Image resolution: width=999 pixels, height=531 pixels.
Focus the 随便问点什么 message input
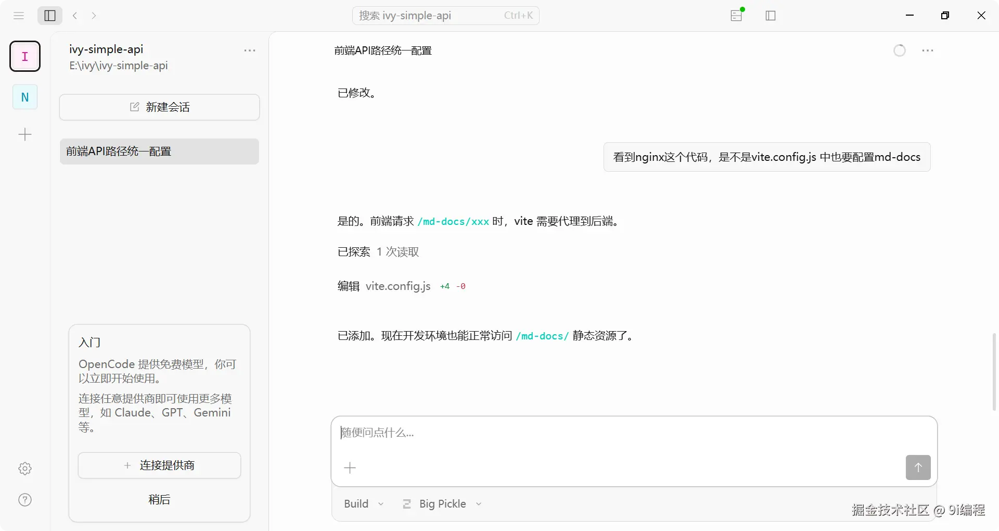pos(634,433)
